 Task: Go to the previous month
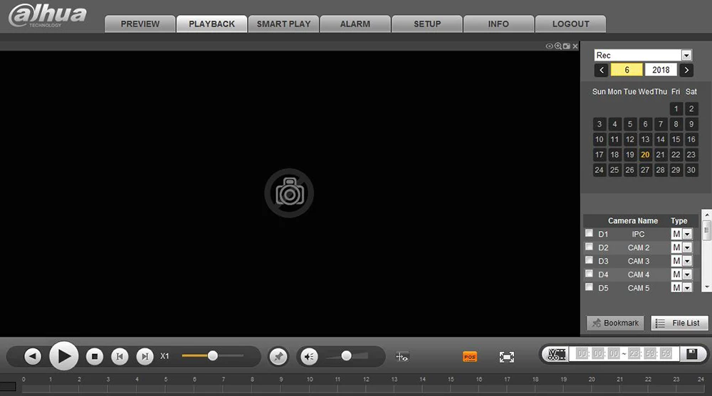pyautogui.click(x=601, y=70)
